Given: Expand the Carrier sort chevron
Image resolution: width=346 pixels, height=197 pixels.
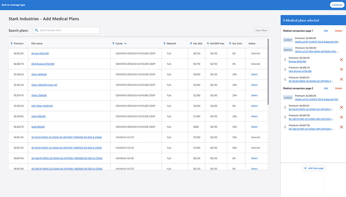Looking at the screenshot, I should pos(125,44).
